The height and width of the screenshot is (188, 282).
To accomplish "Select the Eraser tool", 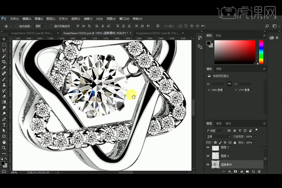I will point(4,97).
